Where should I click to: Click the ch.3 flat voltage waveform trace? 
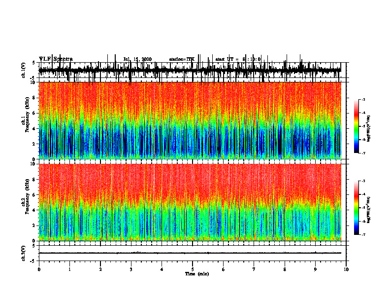(190, 253)
